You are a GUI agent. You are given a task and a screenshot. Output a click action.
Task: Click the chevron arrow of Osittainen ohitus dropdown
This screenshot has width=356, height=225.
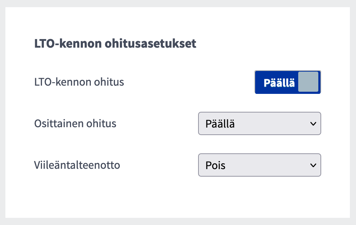point(313,124)
